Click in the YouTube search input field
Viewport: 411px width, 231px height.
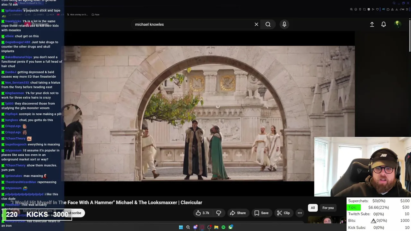[x=193, y=24]
